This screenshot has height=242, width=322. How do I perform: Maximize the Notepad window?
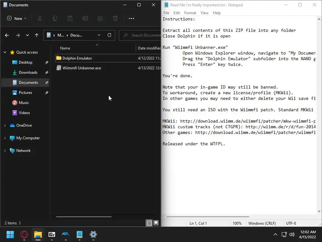300,5
